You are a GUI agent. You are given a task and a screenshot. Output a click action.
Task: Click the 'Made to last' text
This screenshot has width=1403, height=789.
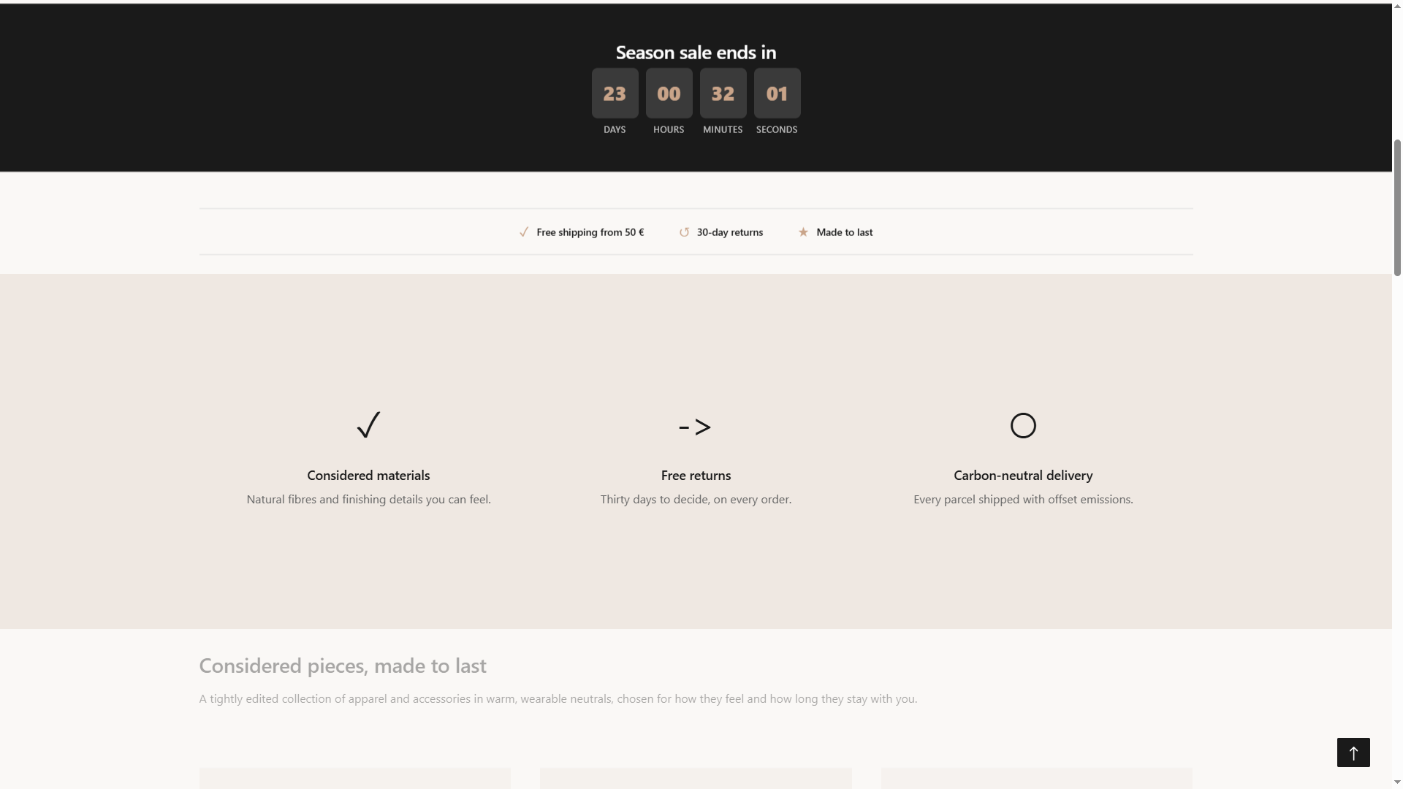coord(844,232)
